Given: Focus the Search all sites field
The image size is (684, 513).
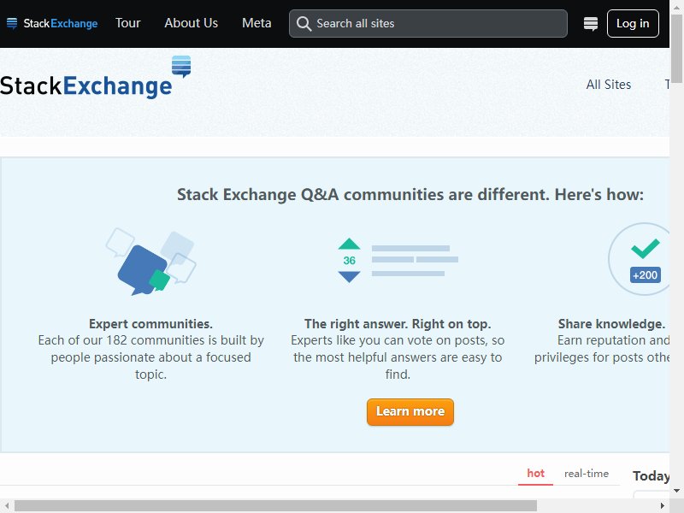Looking at the screenshot, I should (428, 24).
